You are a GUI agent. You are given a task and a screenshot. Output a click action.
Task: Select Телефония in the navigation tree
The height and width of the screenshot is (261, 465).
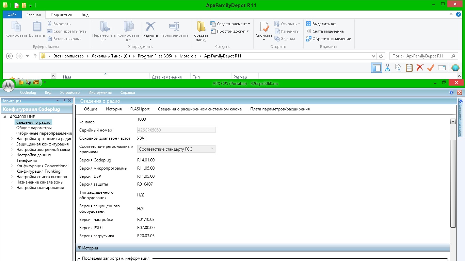pos(27,160)
